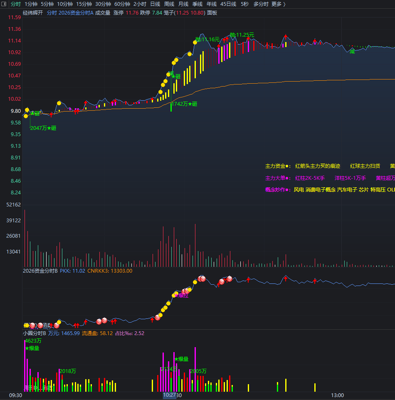This screenshot has width=395, height=400.
Task: Click the 面板 button in header
Action: point(212,13)
